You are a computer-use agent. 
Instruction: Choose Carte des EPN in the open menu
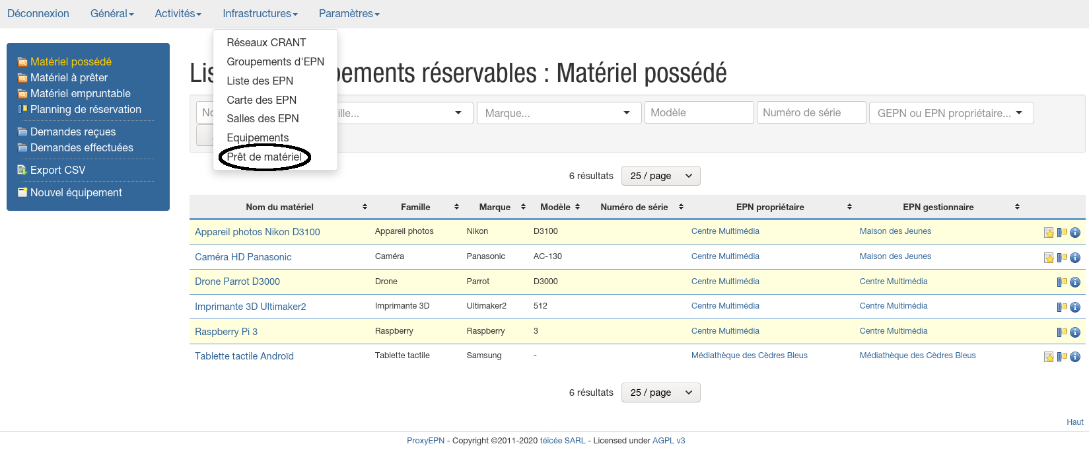(x=262, y=100)
